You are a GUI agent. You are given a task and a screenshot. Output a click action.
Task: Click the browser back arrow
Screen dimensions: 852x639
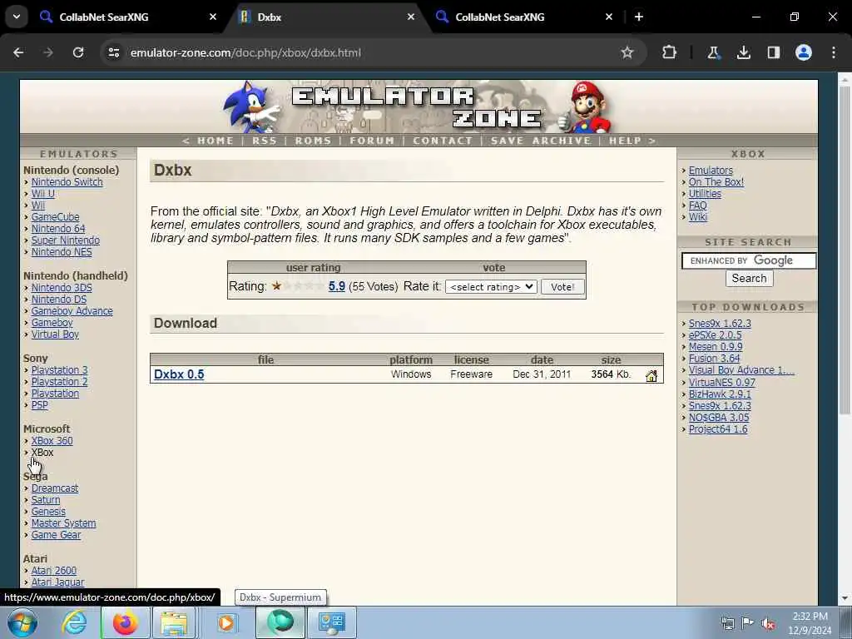coord(18,52)
